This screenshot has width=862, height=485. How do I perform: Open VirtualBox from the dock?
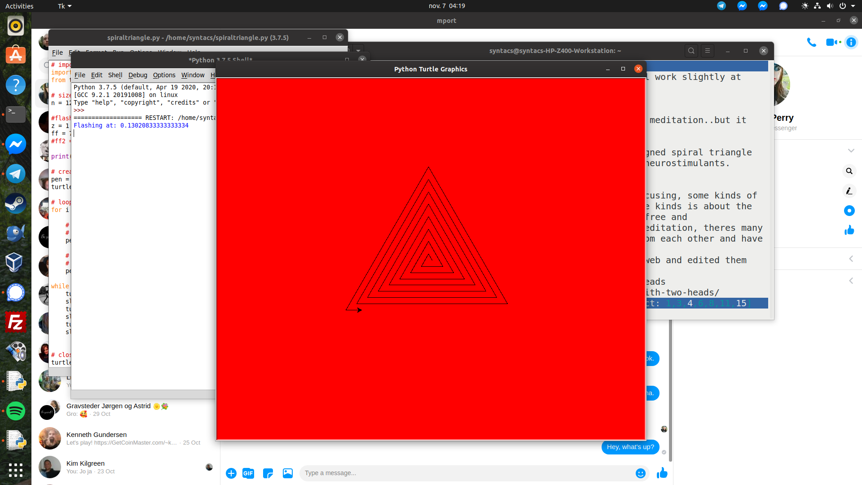click(16, 263)
